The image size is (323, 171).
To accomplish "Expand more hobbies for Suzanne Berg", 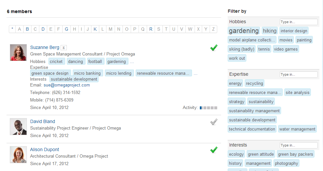I will (x=132, y=62).
